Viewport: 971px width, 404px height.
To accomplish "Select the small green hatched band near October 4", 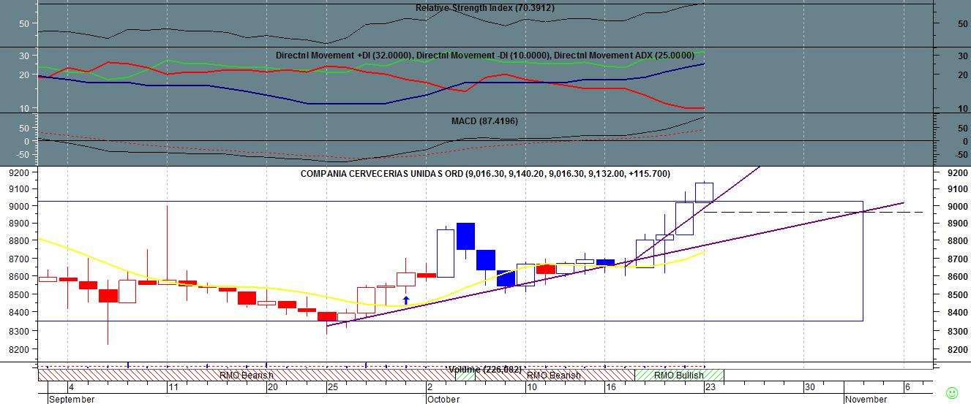I will tap(465, 376).
